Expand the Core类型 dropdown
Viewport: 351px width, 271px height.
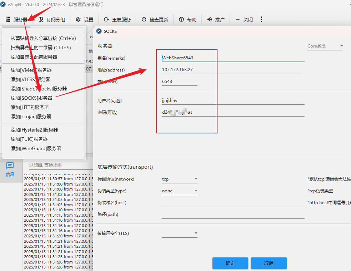(x=325, y=46)
